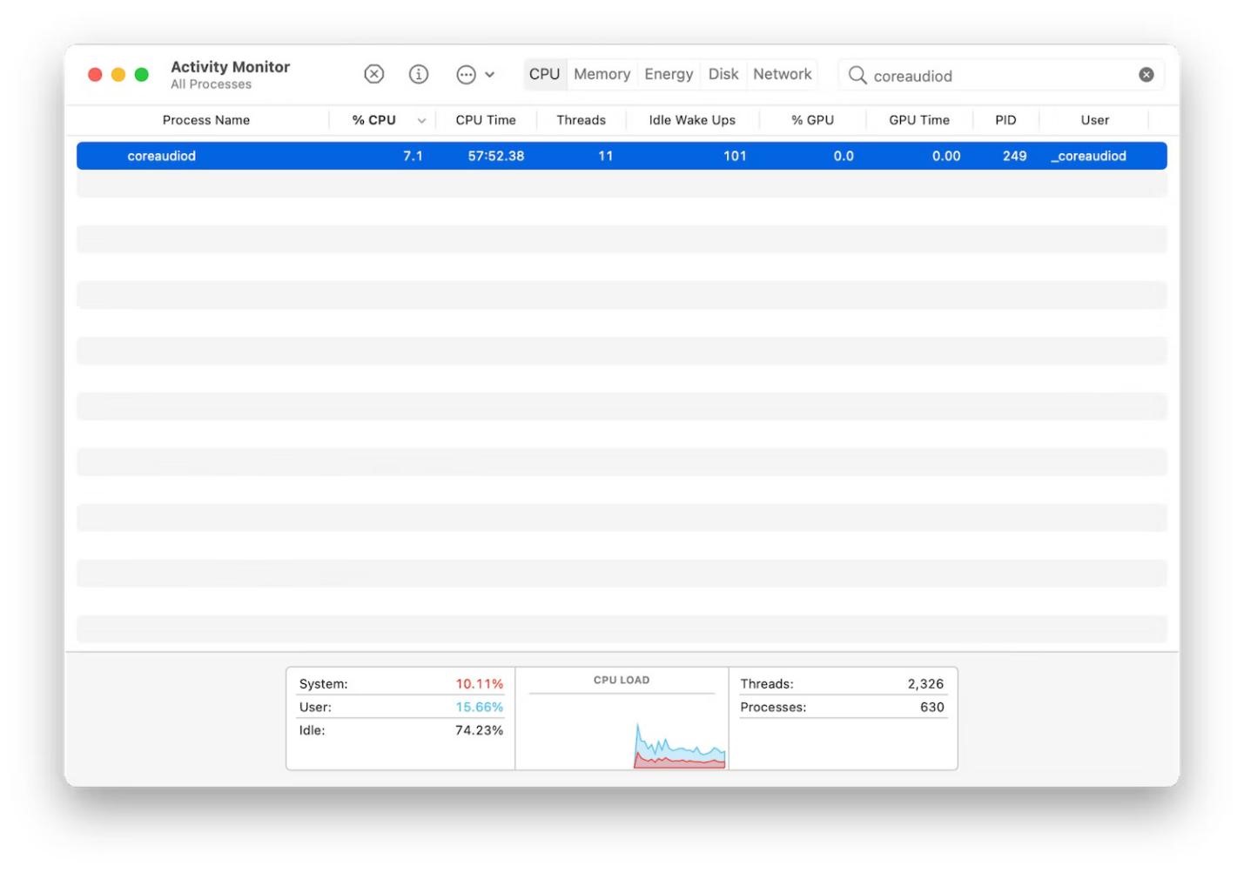This screenshot has height=873, width=1244.
Task: Expand the chevron beside the ellipsis button
Action: click(490, 75)
